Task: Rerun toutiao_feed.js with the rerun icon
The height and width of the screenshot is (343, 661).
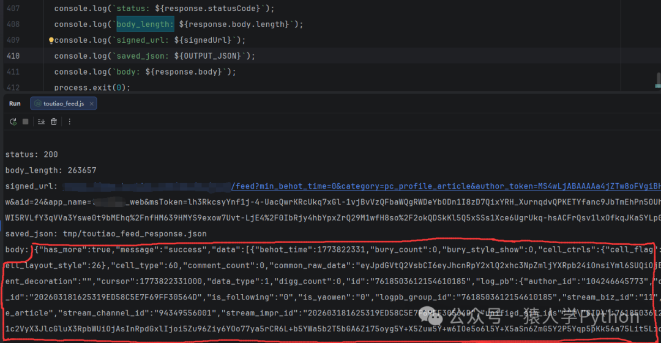Action: click(x=13, y=121)
